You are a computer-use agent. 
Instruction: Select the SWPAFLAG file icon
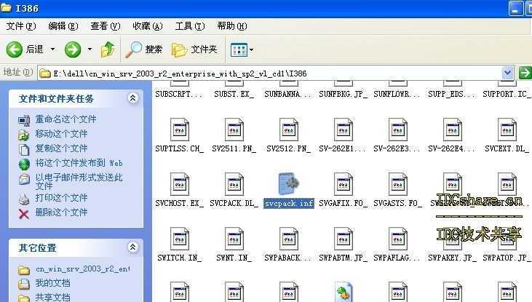pos(397,239)
